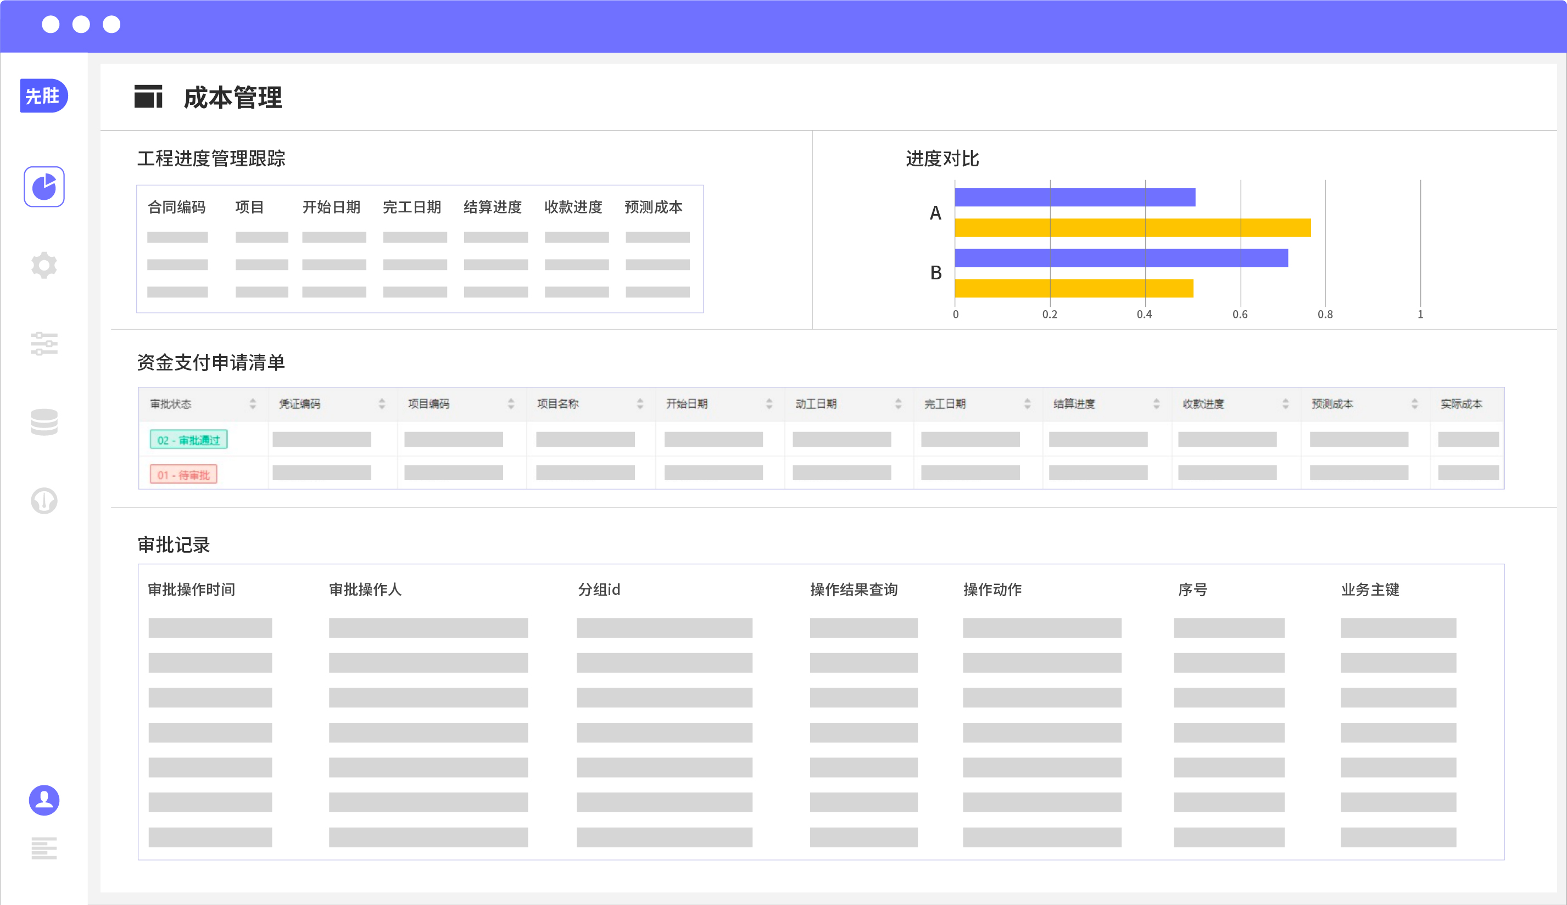Sort by 完工日期 column arrows in payment list
This screenshot has height=905, width=1567.
(1027, 404)
